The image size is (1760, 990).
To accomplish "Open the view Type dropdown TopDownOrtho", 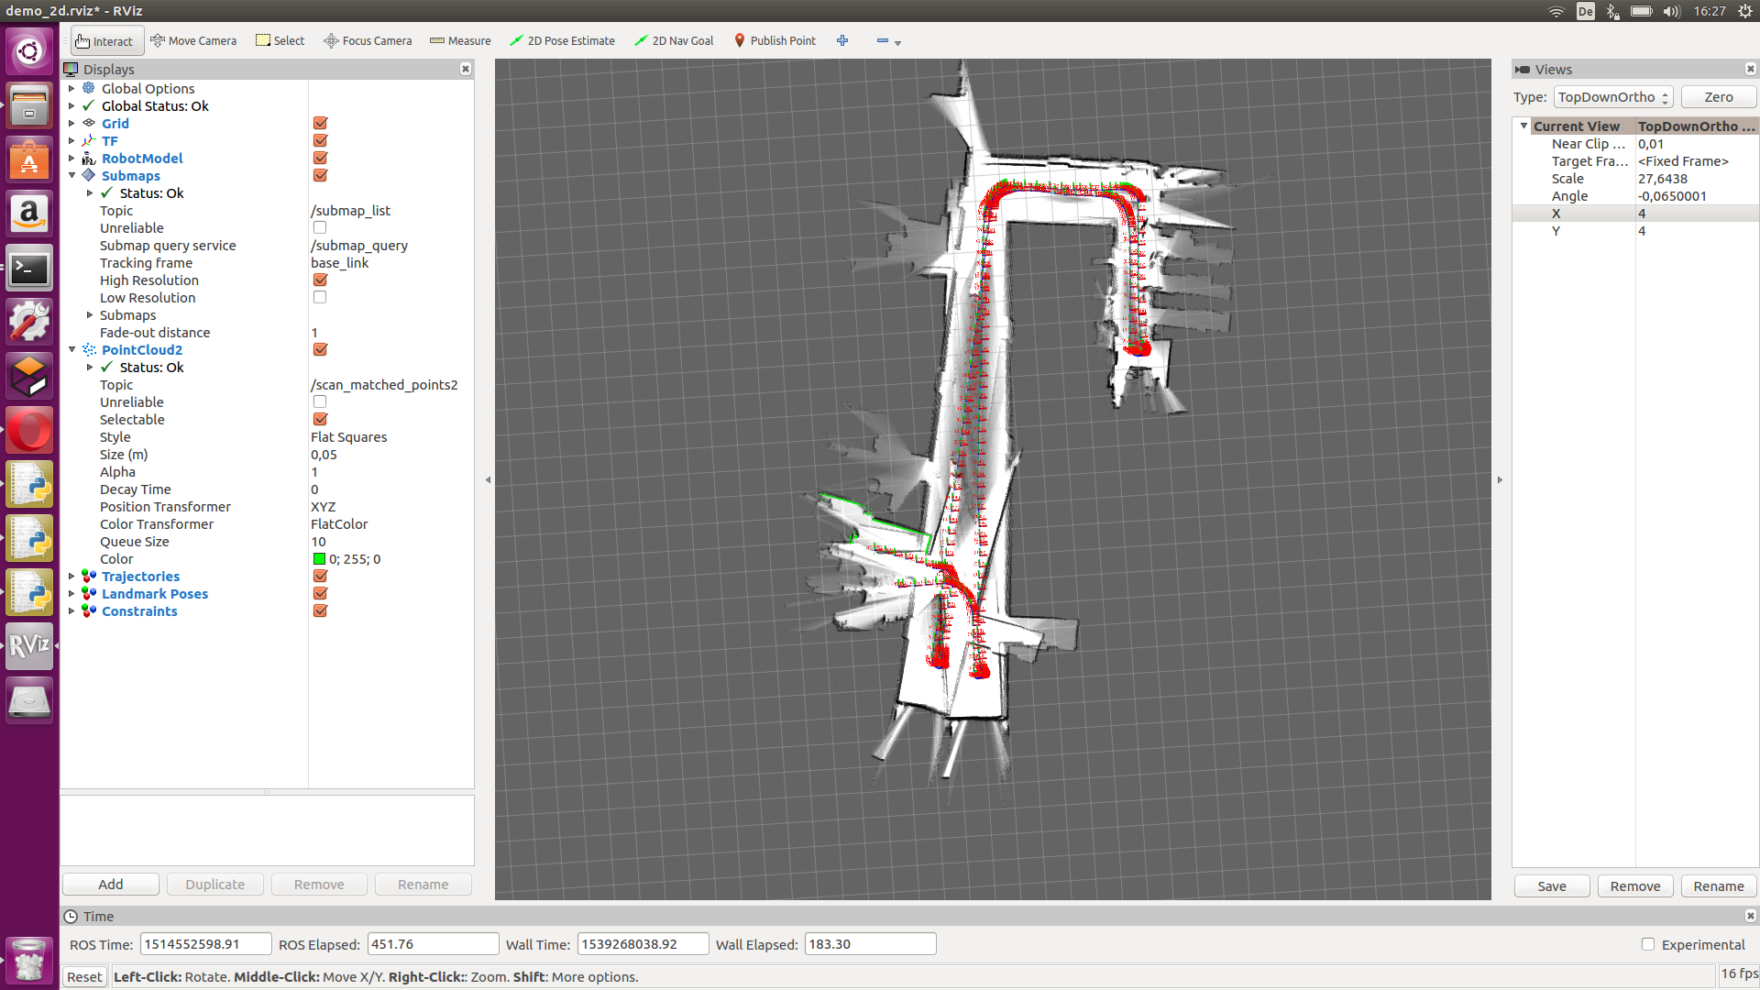I will (1613, 97).
